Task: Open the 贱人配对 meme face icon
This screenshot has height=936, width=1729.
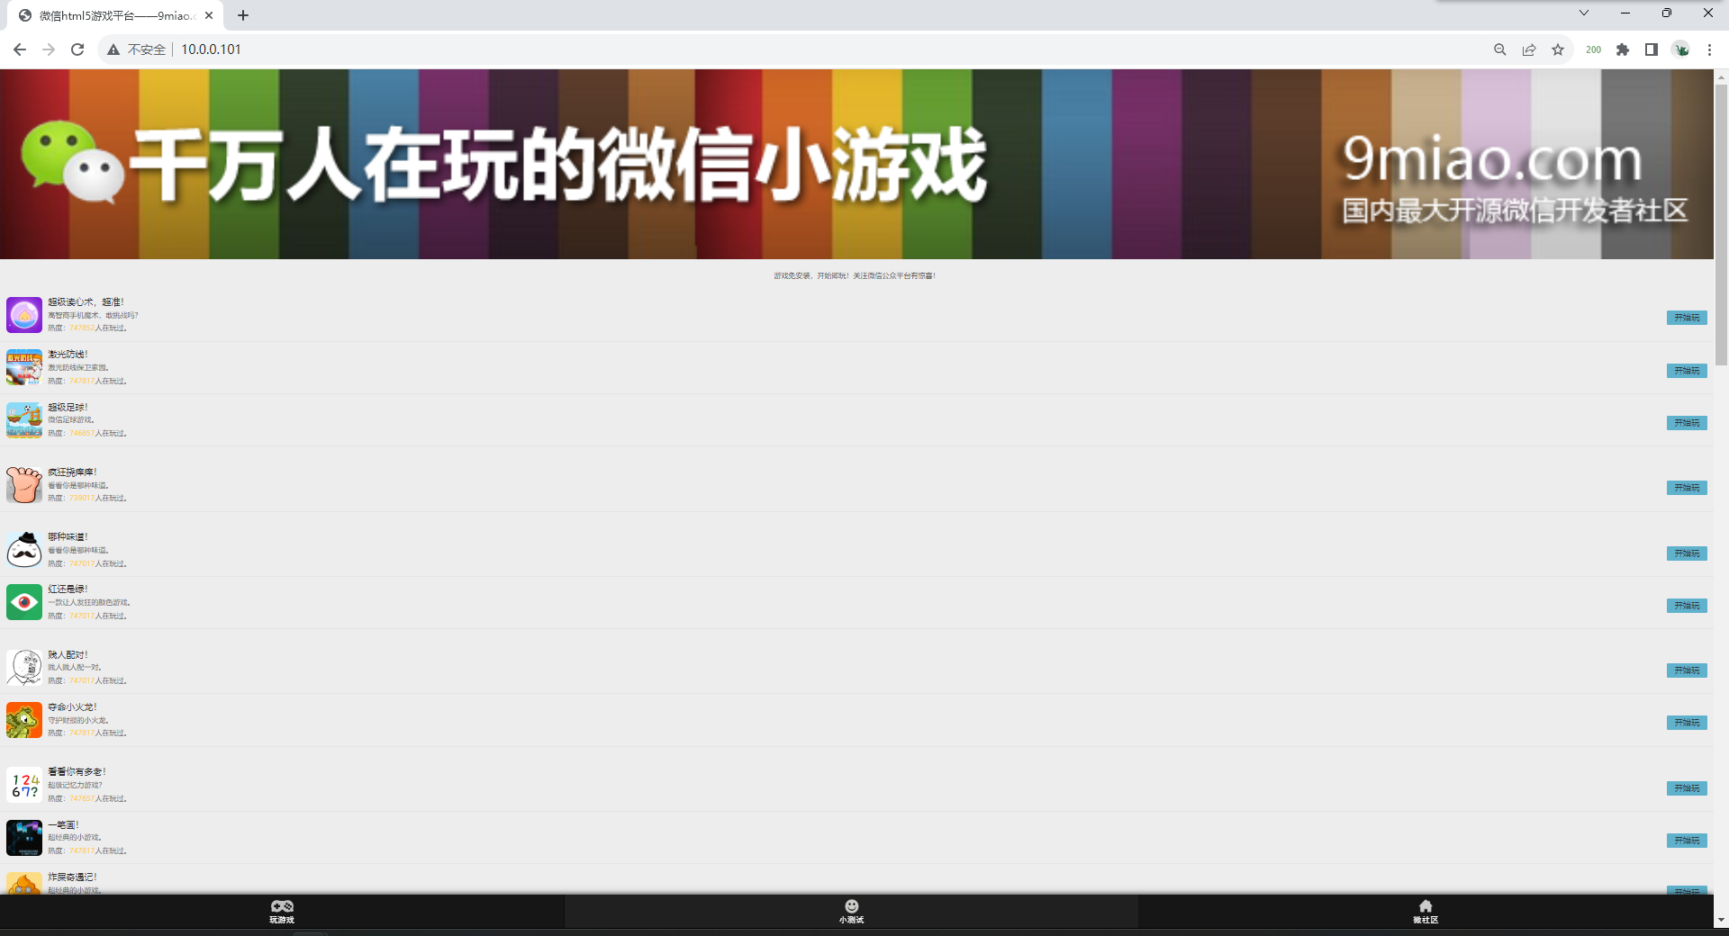Action: [24, 668]
